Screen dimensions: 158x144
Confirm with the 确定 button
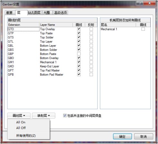click(122, 137)
